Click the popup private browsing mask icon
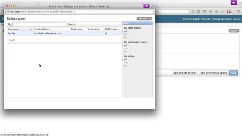Screen dimensions: 242x136 pyautogui.click(x=146, y=6)
